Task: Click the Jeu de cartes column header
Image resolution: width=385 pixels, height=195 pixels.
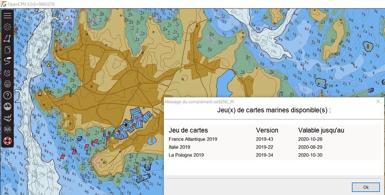Action: point(188,130)
